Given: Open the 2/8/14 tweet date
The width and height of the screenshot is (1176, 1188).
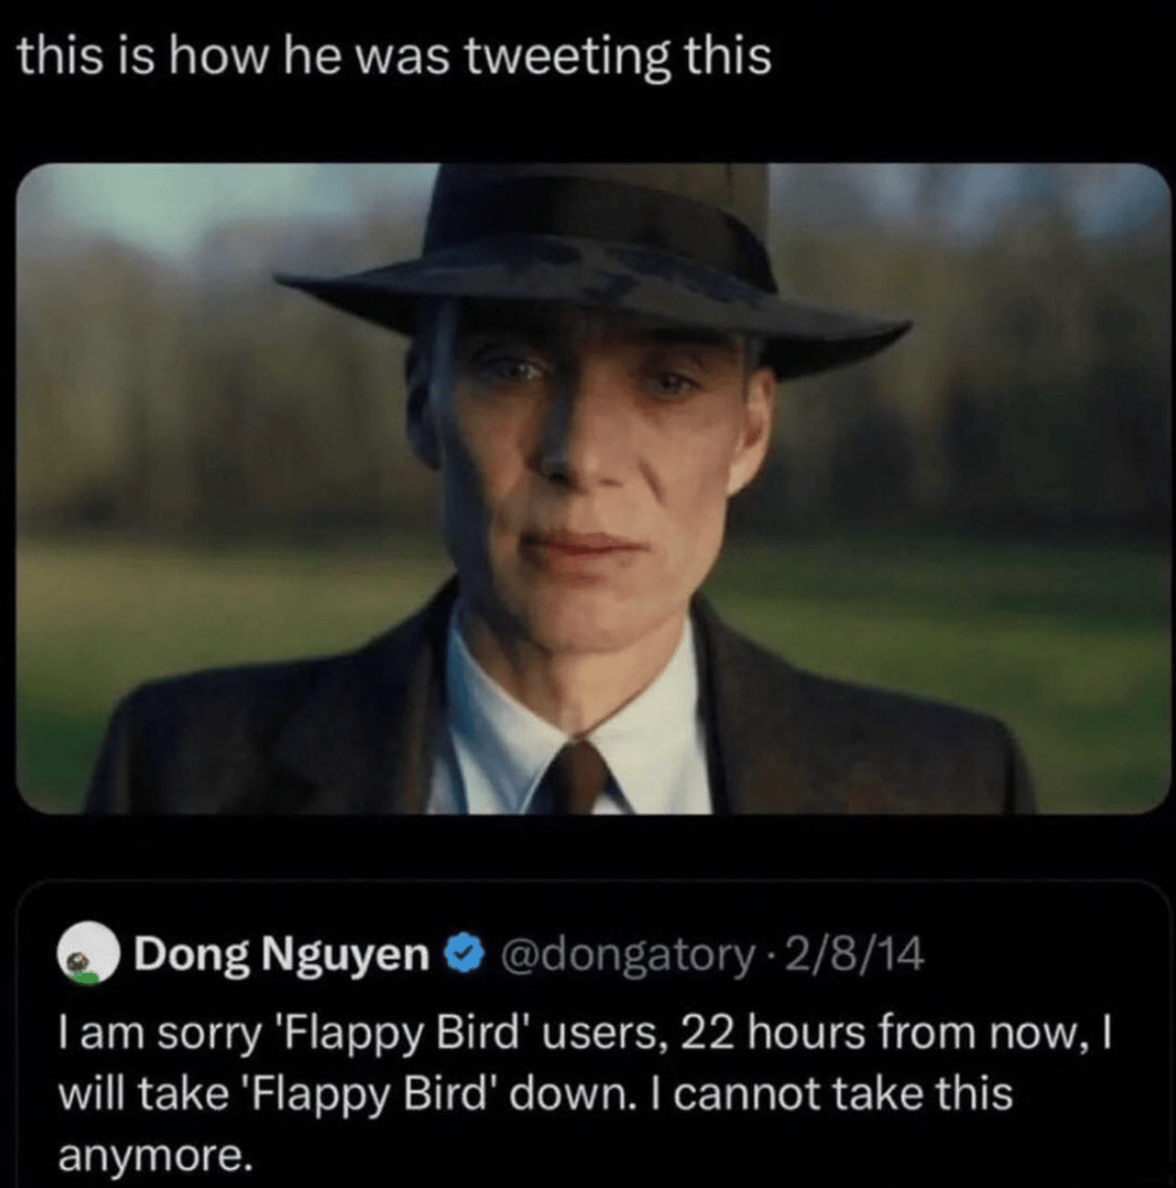Looking at the screenshot, I should click(x=854, y=955).
